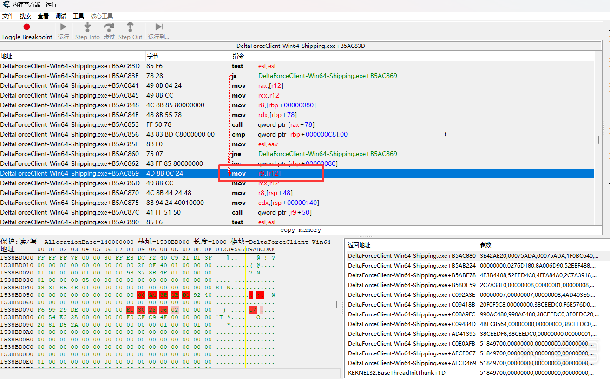Select the test row at address B5AC880
Screen dimensions: 610x379
pyautogui.click(x=297, y=222)
